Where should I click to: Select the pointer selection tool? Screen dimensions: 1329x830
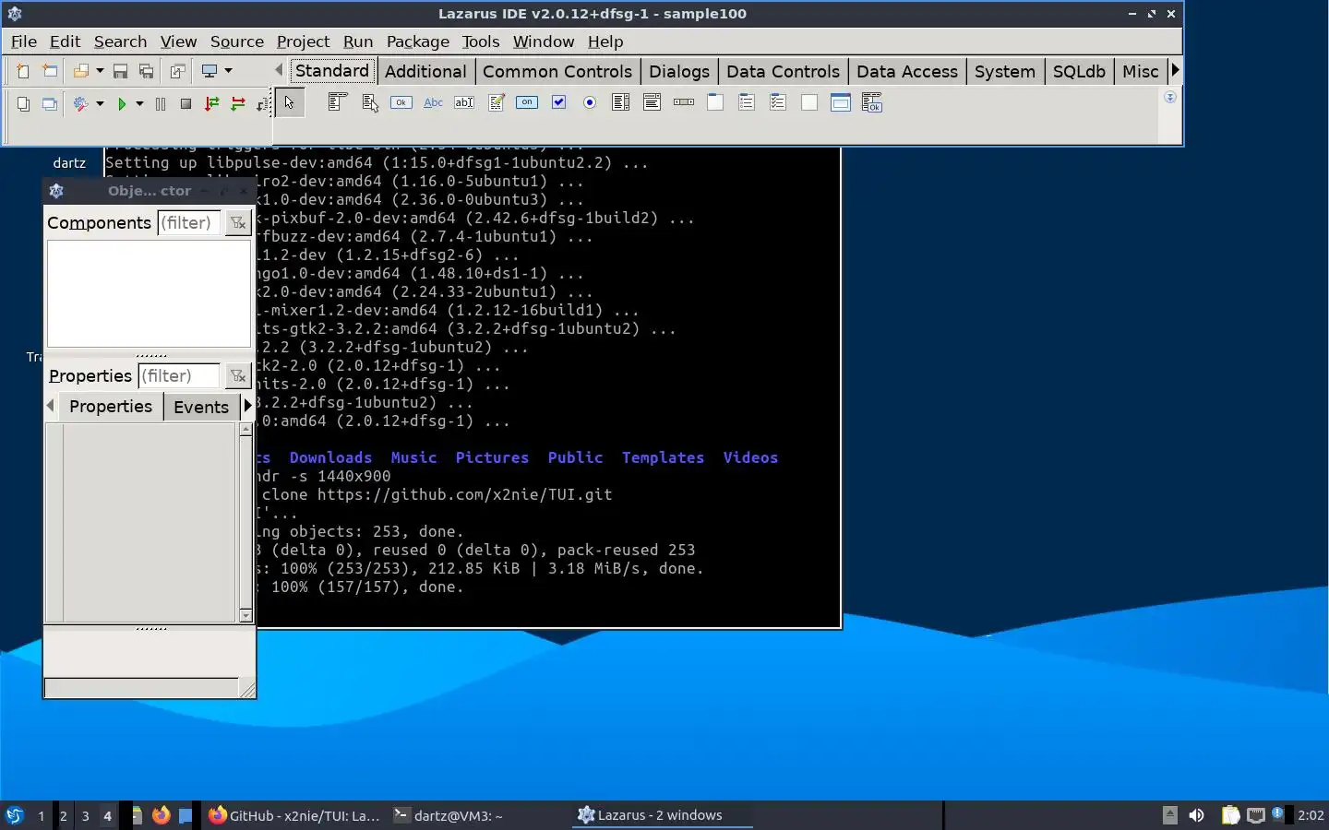pyautogui.click(x=289, y=103)
